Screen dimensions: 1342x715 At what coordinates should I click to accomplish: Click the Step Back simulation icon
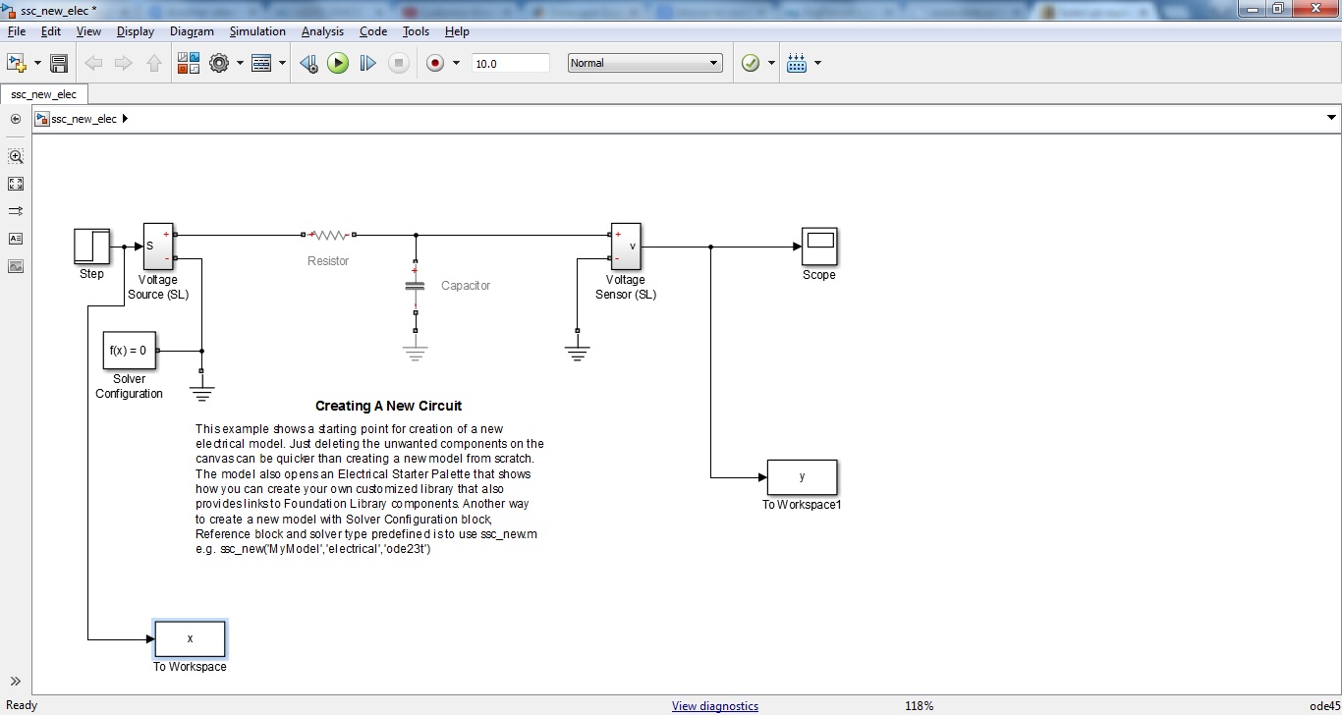pyautogui.click(x=308, y=64)
